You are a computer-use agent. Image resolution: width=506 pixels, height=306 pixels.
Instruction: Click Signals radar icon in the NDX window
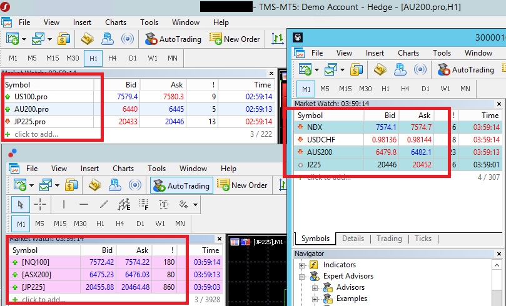420,69
